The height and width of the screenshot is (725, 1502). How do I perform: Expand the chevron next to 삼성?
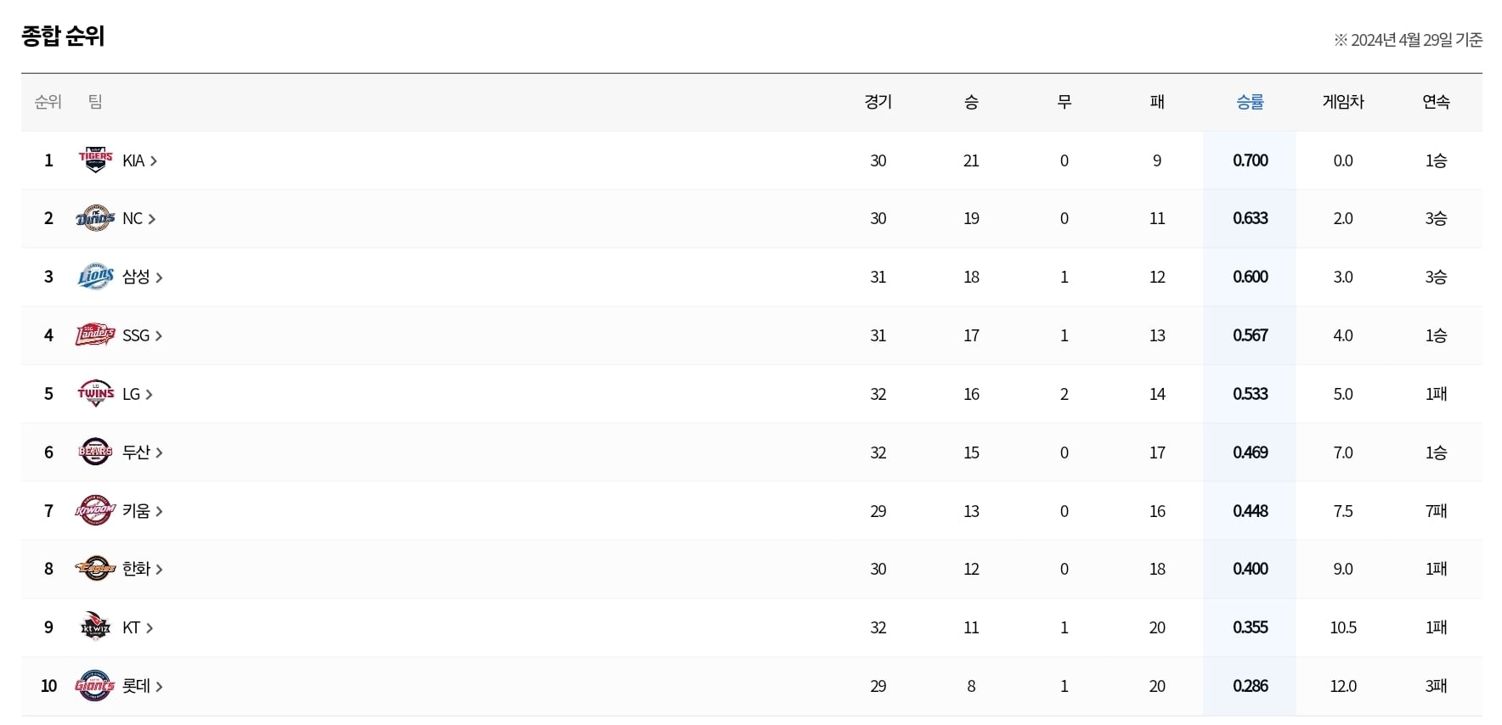click(x=159, y=278)
